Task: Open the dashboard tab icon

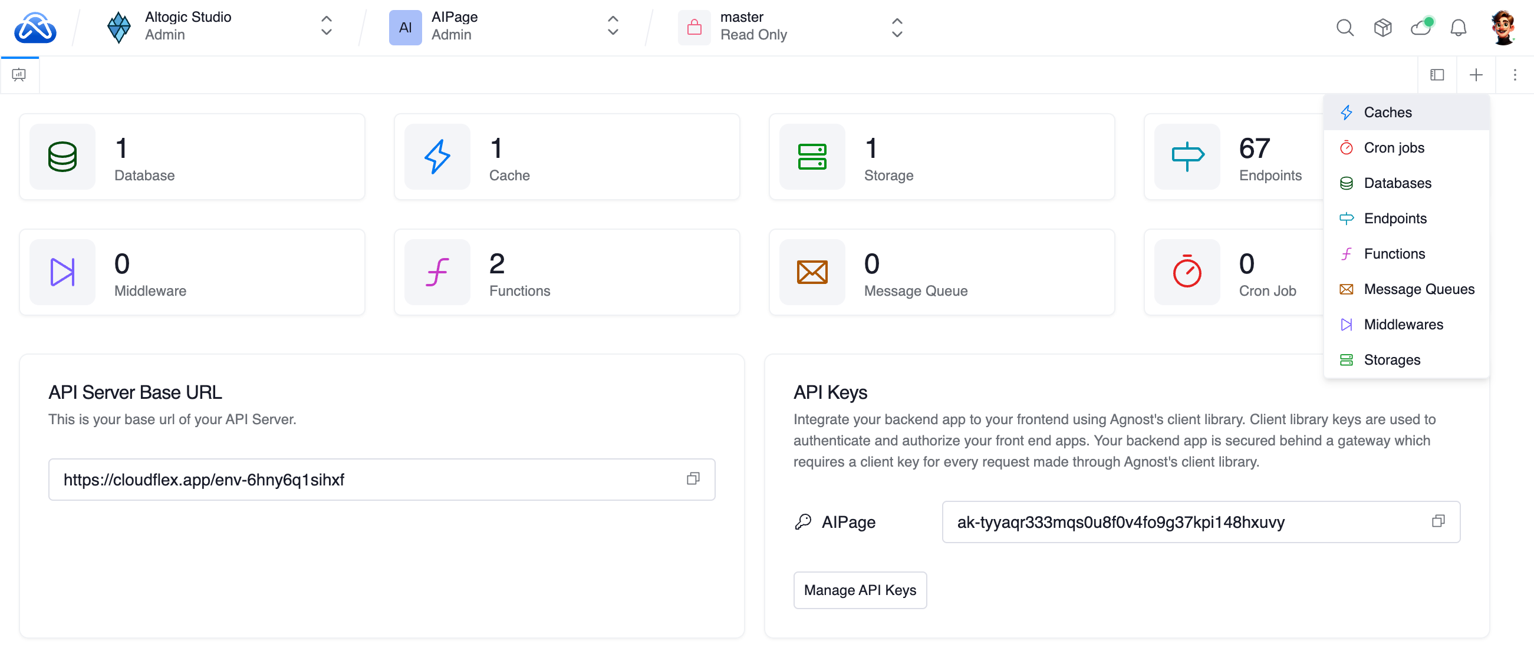Action: point(19,75)
